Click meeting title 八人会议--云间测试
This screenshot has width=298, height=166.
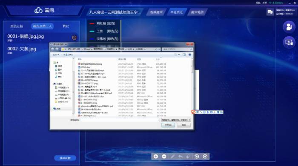pos(115,12)
